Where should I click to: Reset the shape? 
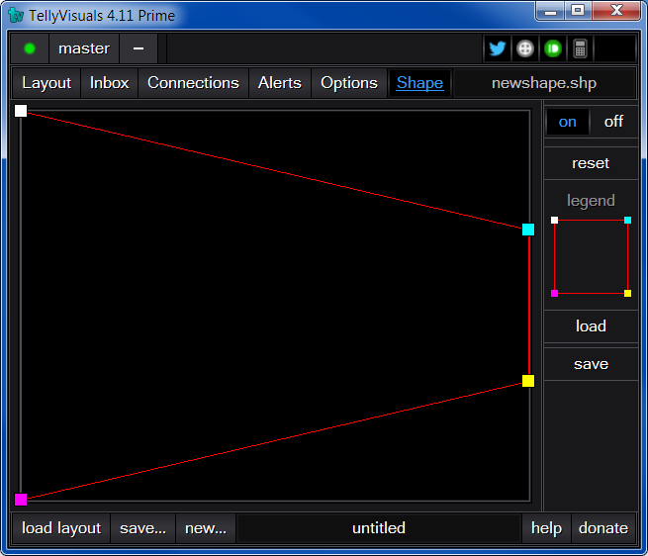click(x=591, y=163)
